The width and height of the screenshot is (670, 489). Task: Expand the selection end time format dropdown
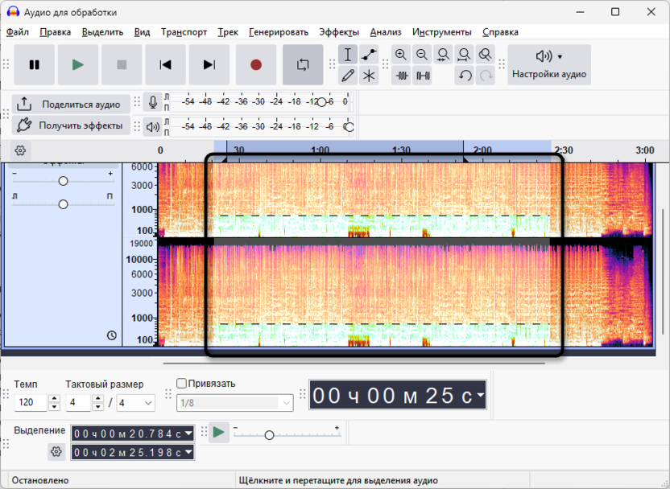point(187,451)
